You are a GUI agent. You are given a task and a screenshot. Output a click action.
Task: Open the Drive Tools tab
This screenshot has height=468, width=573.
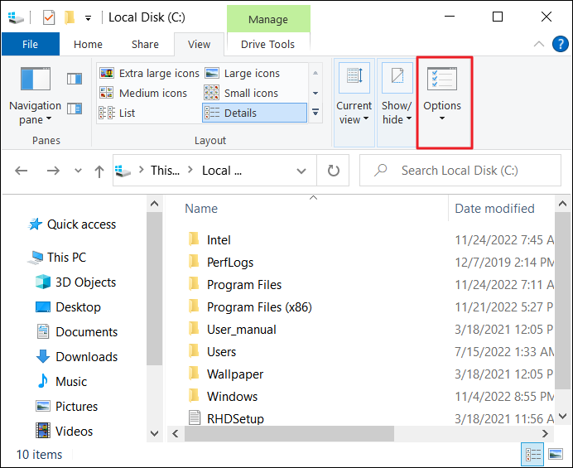[267, 44]
